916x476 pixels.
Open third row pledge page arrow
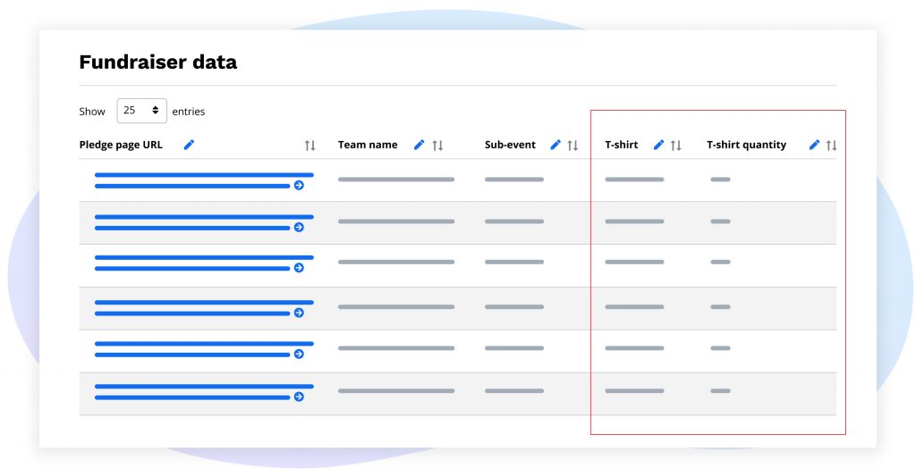pos(299,268)
